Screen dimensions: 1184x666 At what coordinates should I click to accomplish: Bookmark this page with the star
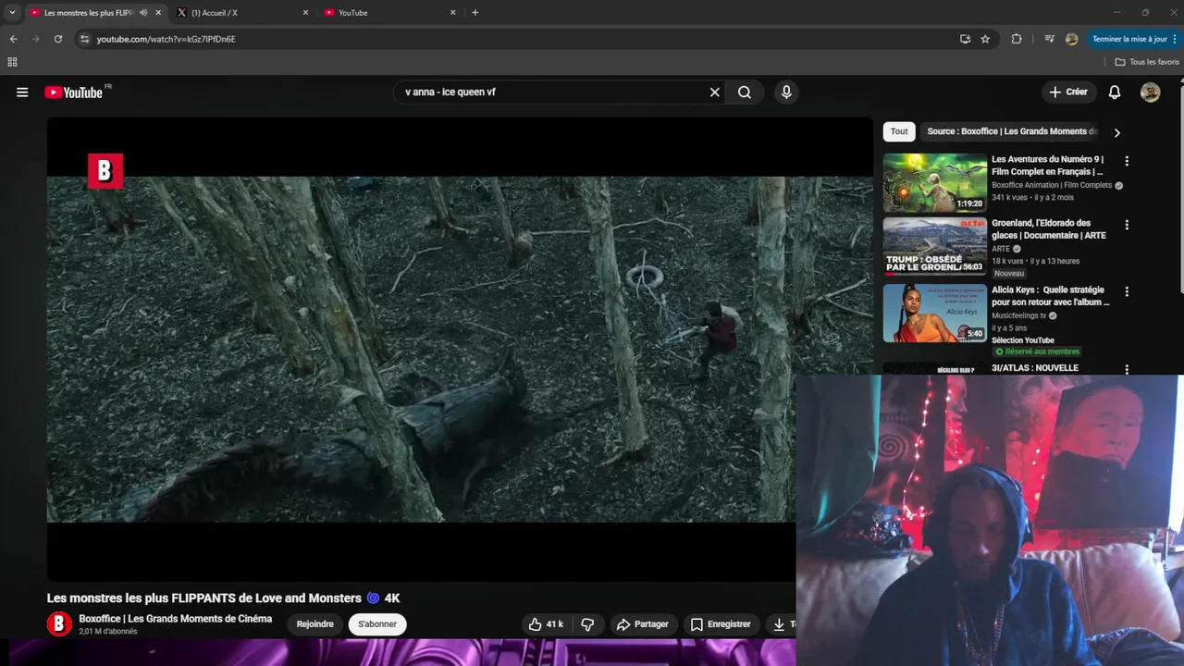coord(985,39)
